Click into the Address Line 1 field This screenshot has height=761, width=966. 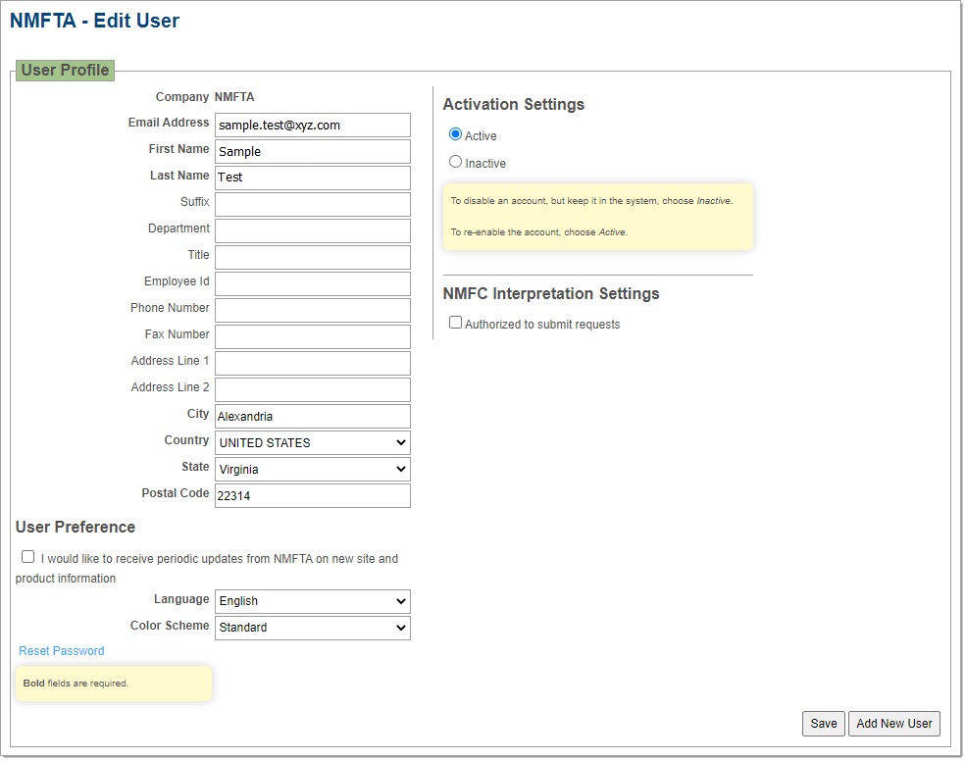tap(312, 363)
